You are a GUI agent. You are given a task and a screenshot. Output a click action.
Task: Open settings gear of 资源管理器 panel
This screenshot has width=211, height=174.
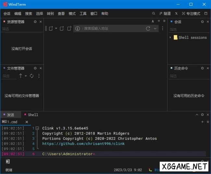(x=35, y=22)
